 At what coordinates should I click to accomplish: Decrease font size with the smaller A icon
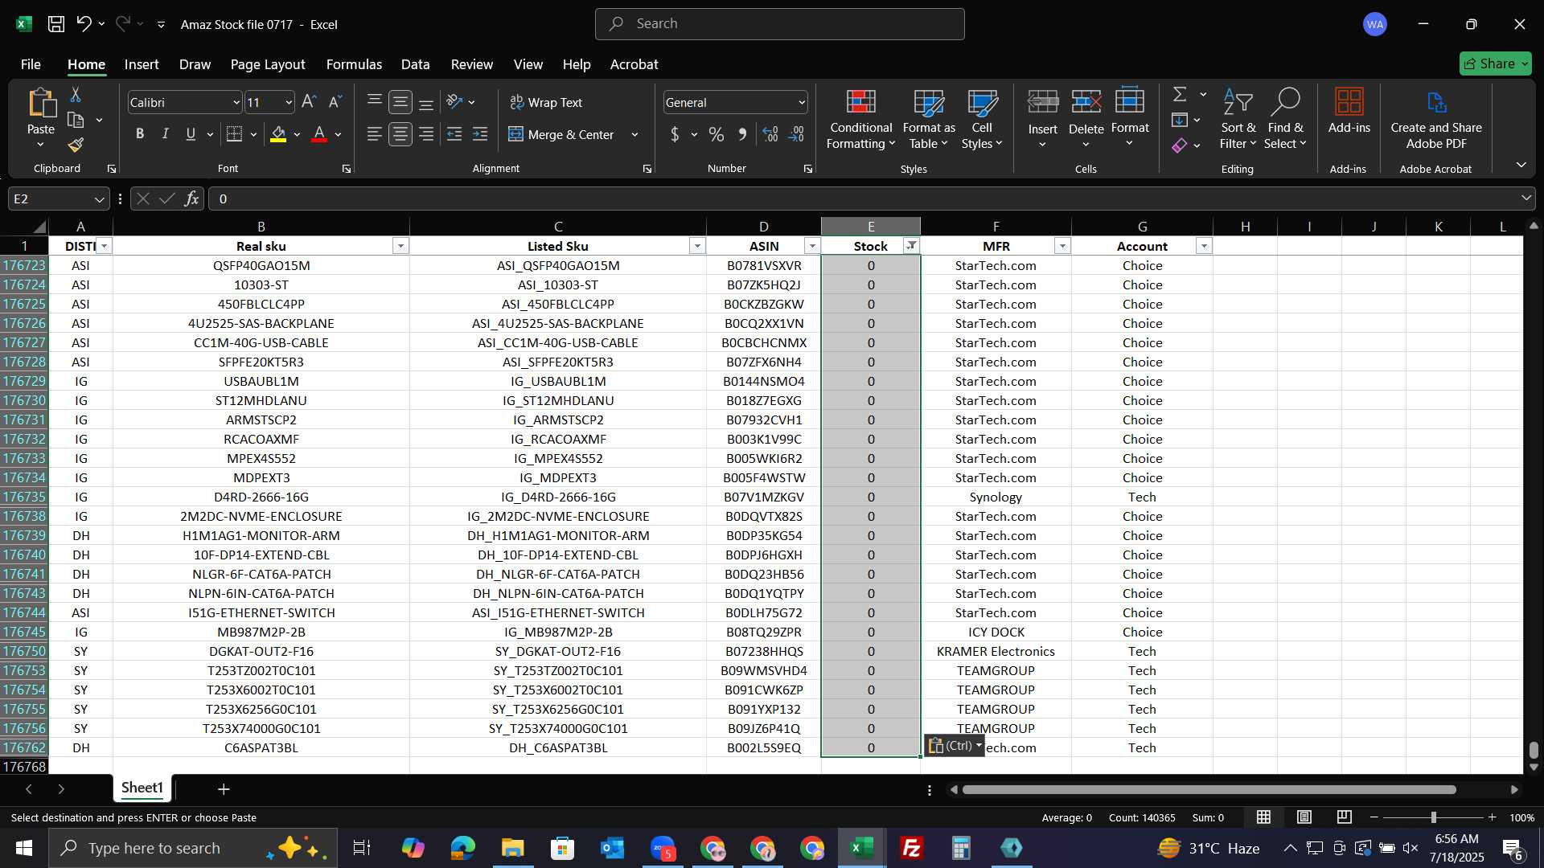[335, 102]
